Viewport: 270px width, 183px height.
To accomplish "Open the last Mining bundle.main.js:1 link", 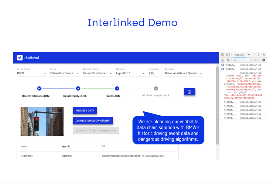I will tap(251, 118).
